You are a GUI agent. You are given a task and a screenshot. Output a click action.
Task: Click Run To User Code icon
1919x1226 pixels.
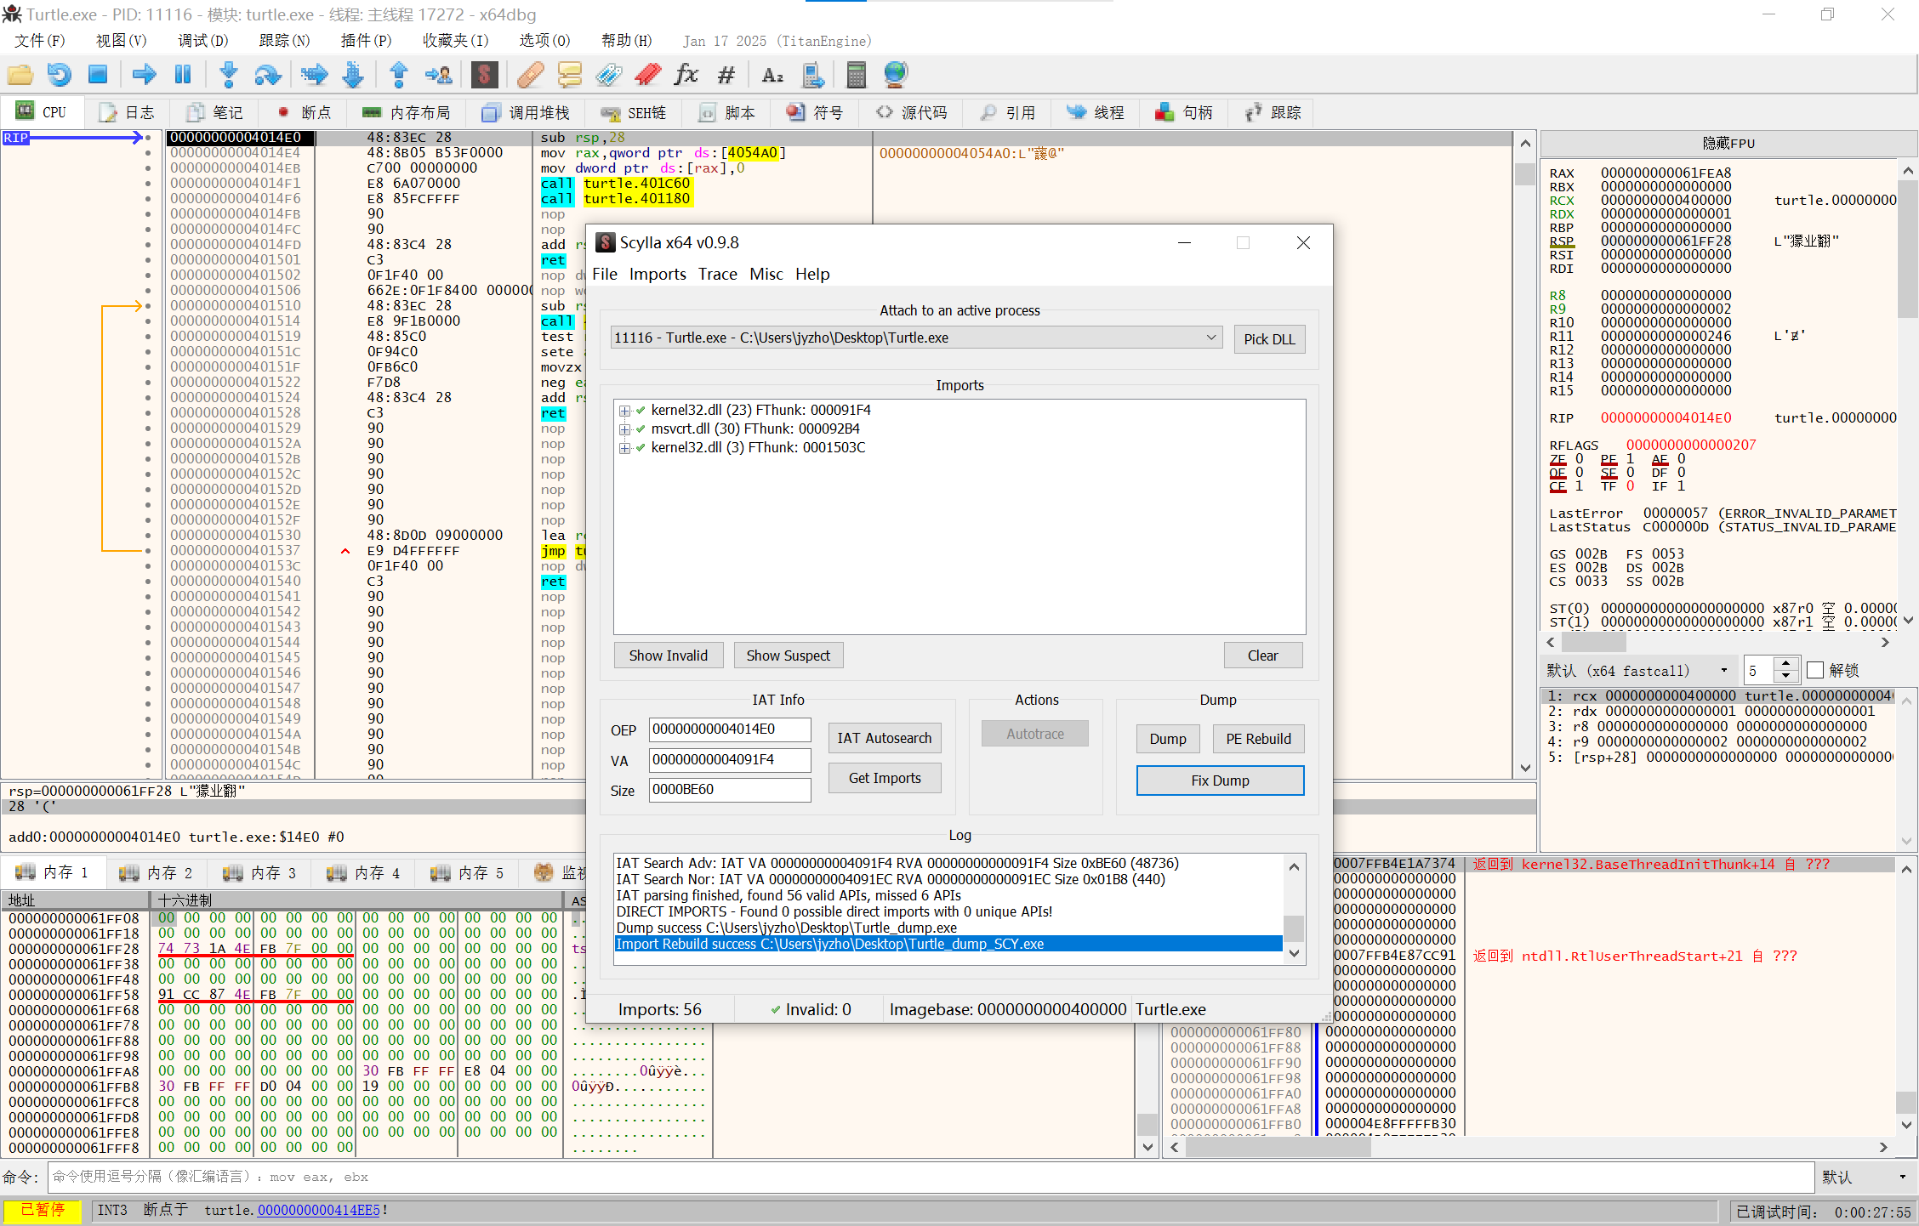tap(439, 75)
